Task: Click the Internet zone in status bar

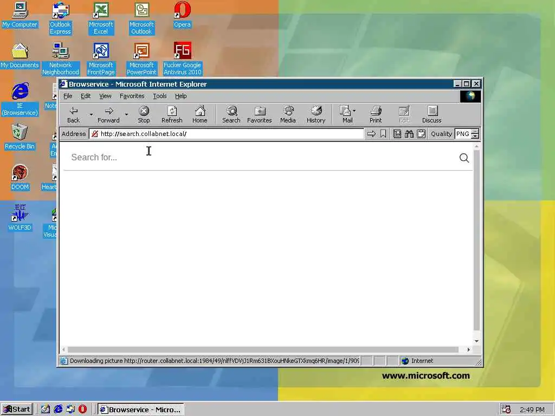Action: 418,361
